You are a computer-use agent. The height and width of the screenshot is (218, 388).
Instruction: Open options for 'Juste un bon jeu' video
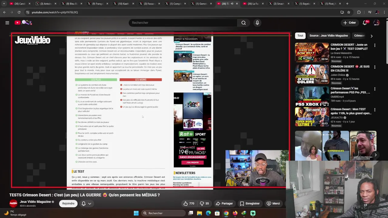tap(375, 45)
